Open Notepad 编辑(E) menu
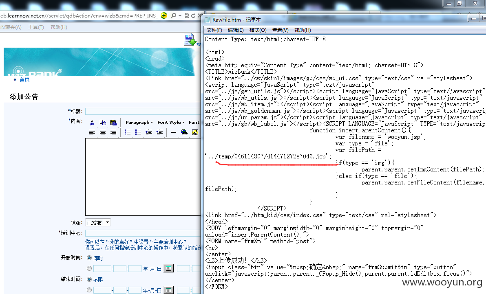486x294 pixels. tap(236, 30)
